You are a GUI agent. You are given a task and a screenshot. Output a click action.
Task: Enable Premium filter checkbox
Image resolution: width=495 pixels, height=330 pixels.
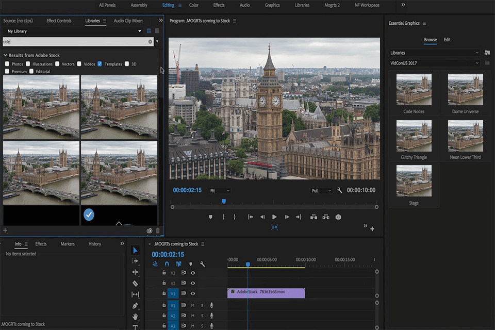(7, 71)
